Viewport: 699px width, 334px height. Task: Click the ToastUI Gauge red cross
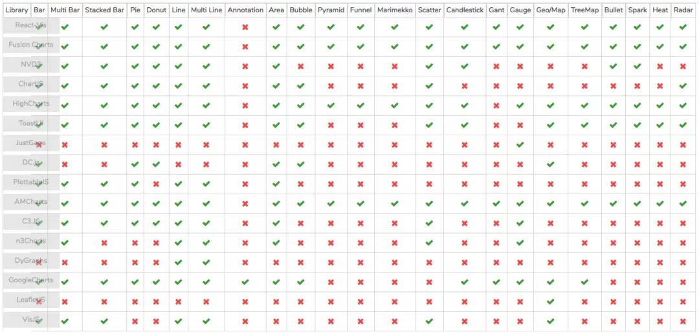click(x=520, y=125)
